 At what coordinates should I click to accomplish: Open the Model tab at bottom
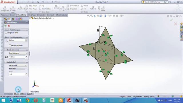(17, 94)
